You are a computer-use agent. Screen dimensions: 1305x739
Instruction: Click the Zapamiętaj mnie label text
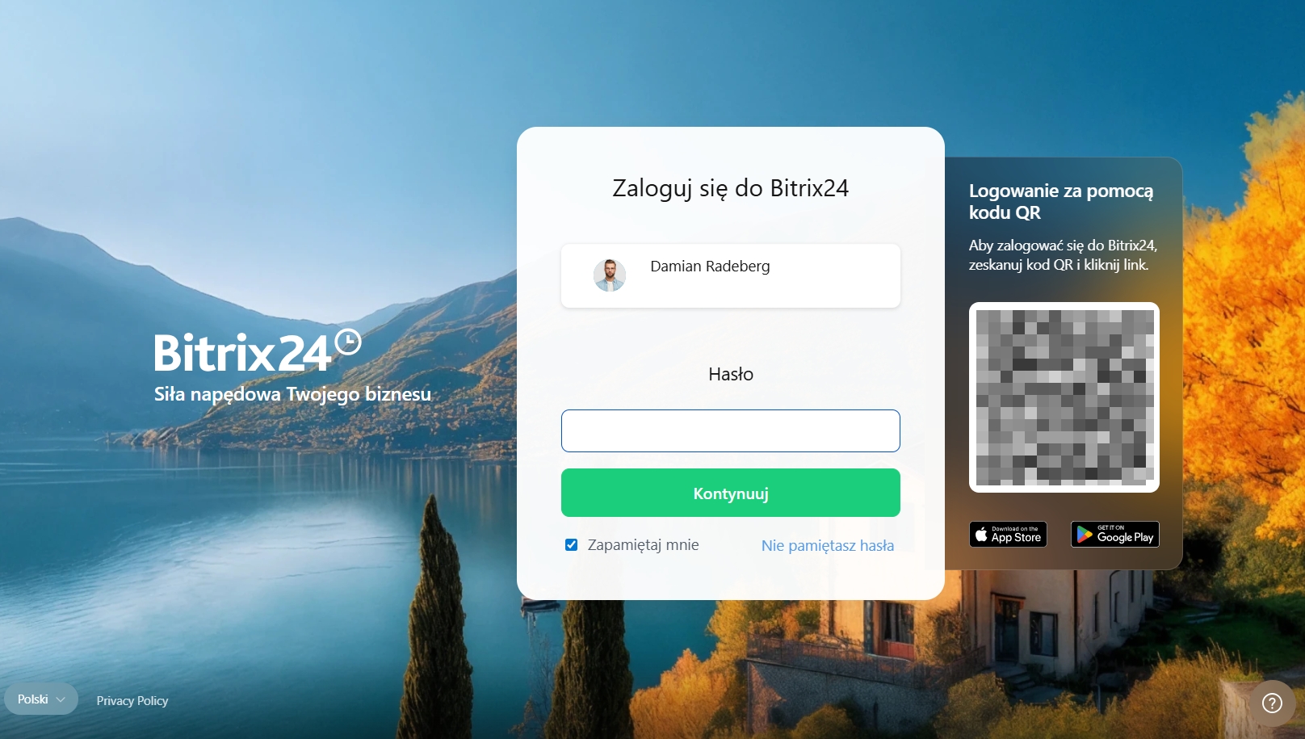click(644, 545)
